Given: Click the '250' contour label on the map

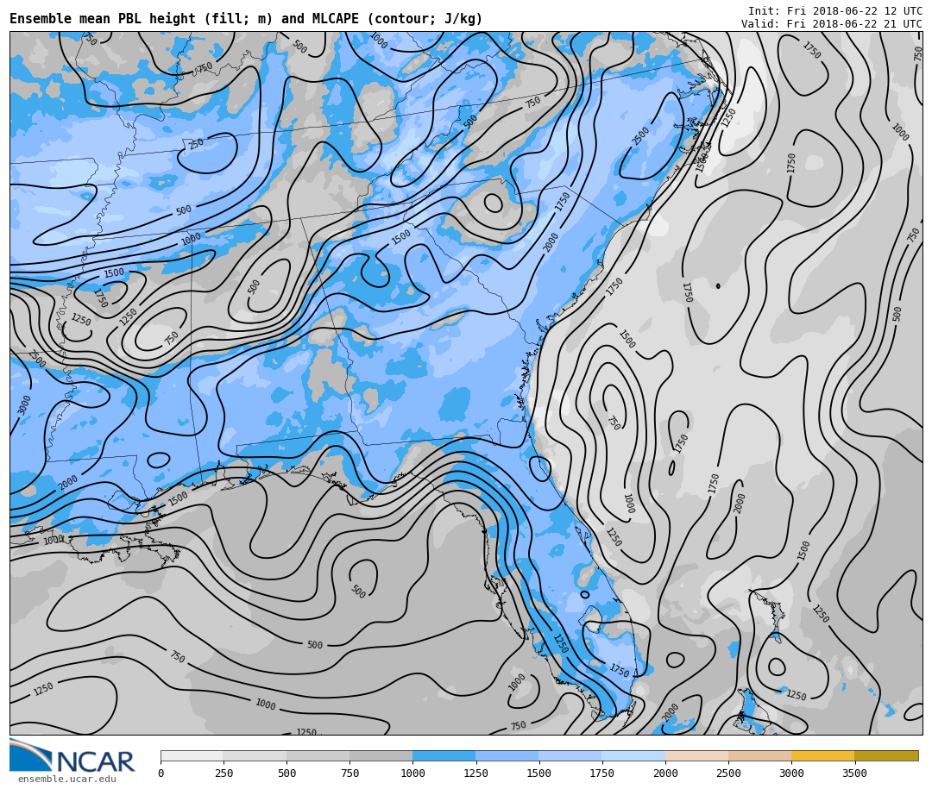Looking at the screenshot, I should [x=196, y=143].
